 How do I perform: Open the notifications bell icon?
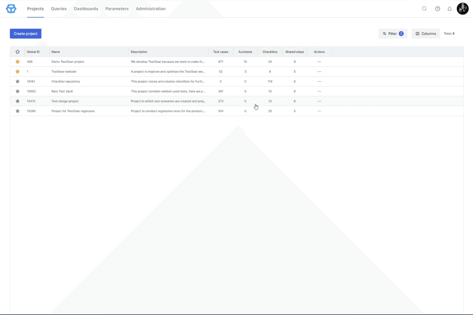click(450, 9)
